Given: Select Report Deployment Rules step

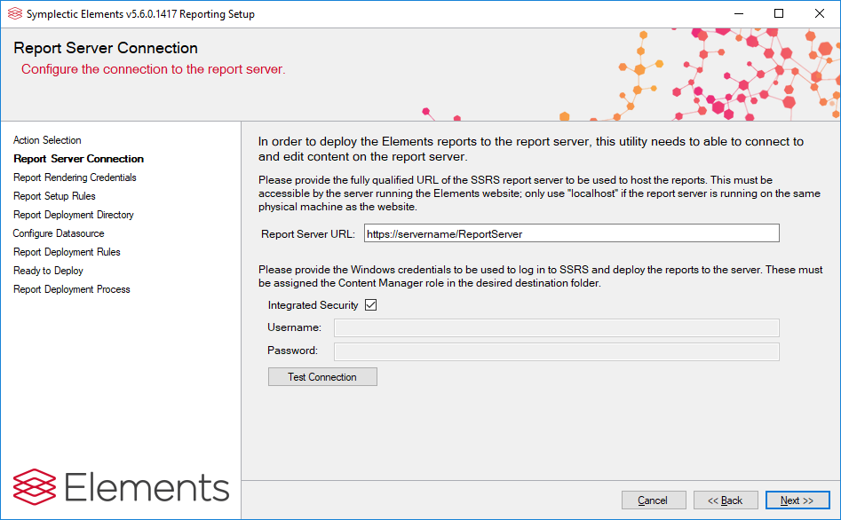Looking at the screenshot, I should [67, 252].
